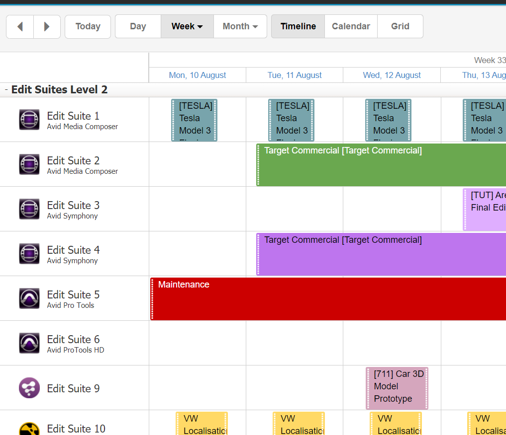This screenshot has height=435, width=506.
Task: Click Edit Suite 6 ProTools HD icon
Action: (29, 343)
